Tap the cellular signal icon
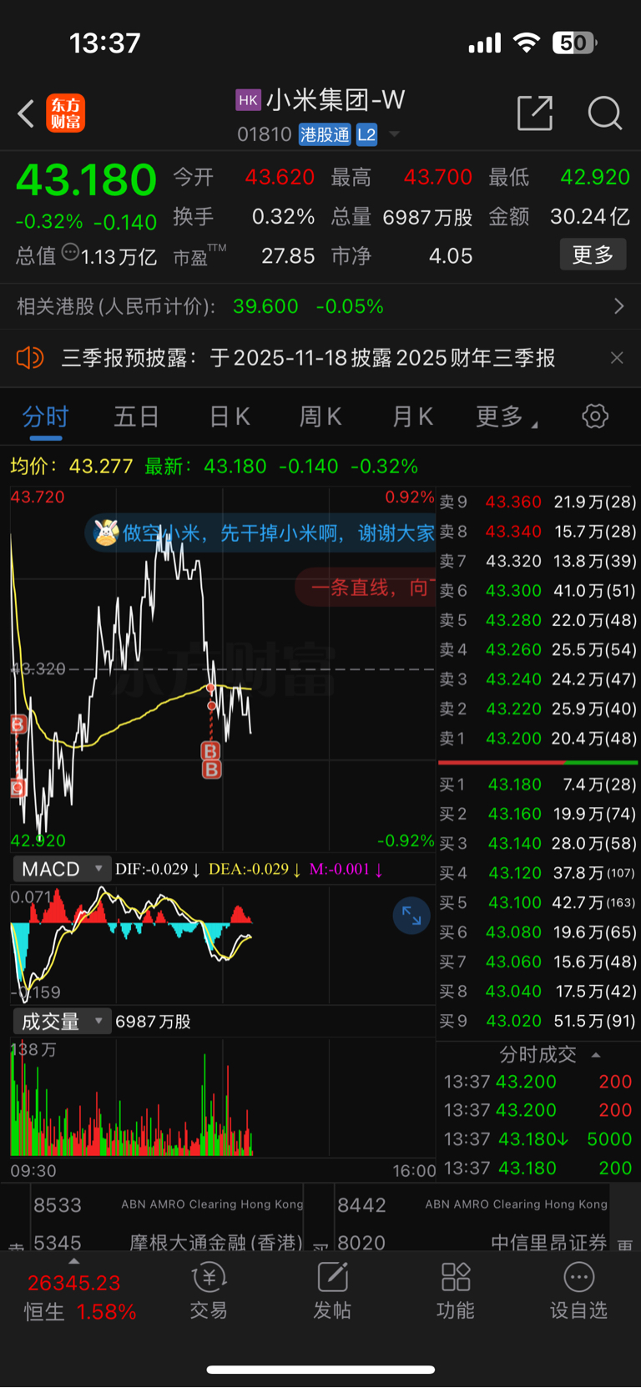This screenshot has height=1388, width=641. (485, 43)
